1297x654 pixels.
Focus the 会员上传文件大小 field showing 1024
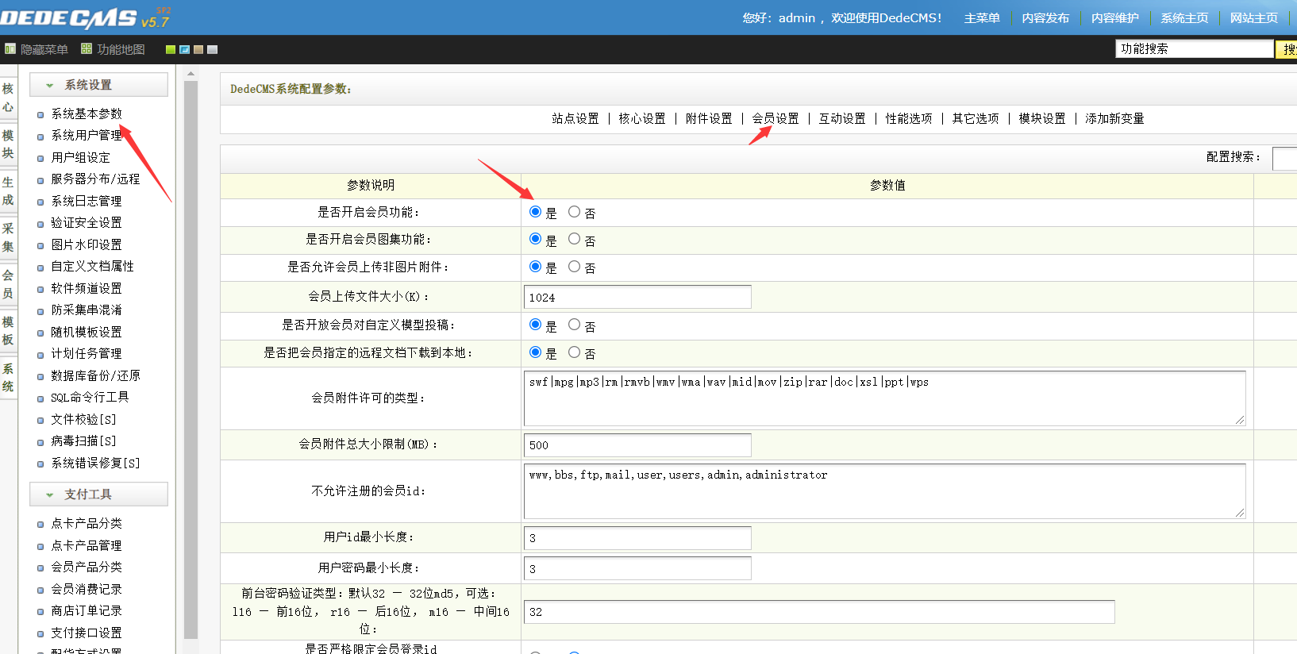[637, 297]
